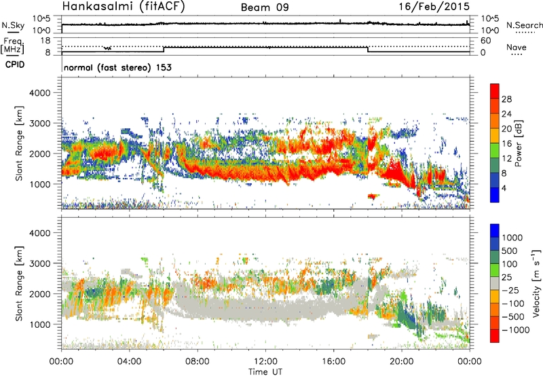
Task: Click the '-1000' tick on Velocity colorbar
Action: pos(516,330)
